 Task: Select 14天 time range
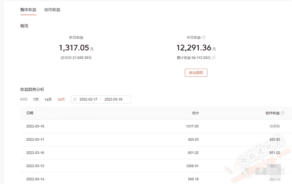pos(48,99)
